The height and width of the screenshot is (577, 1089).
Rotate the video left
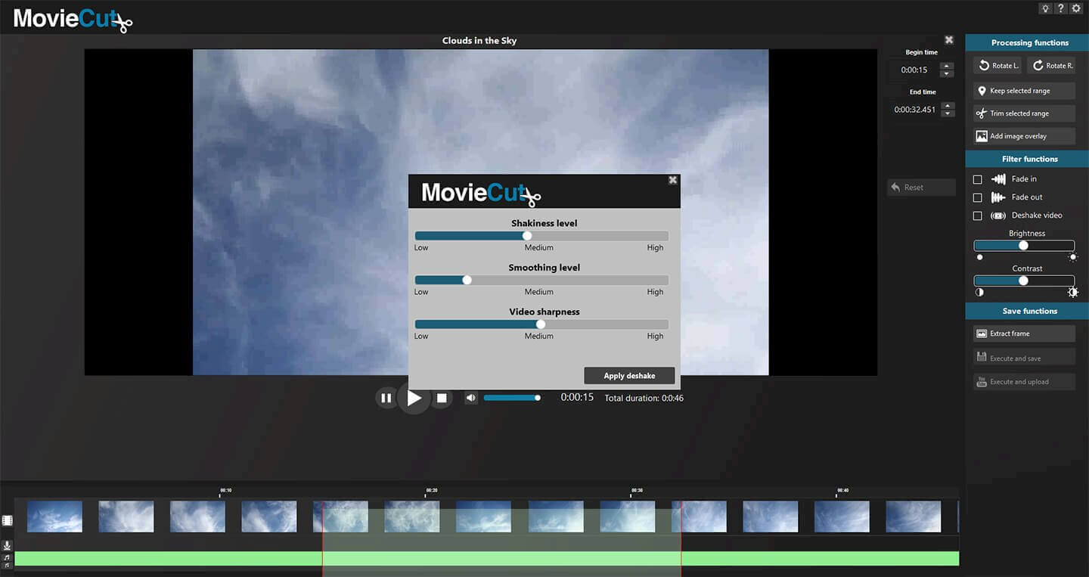tap(997, 66)
